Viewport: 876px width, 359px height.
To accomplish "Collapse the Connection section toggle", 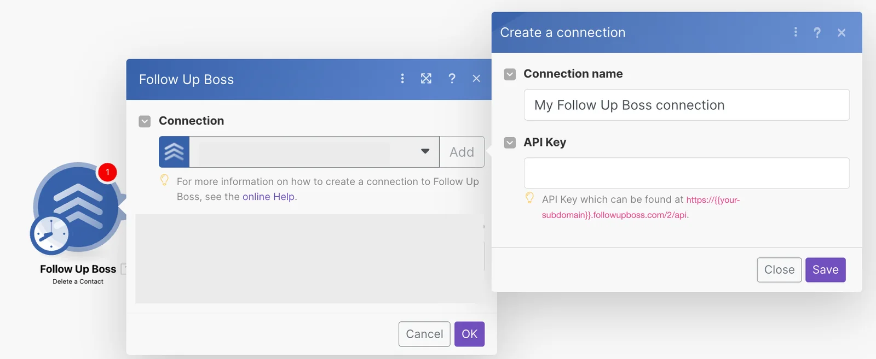I will pos(145,121).
